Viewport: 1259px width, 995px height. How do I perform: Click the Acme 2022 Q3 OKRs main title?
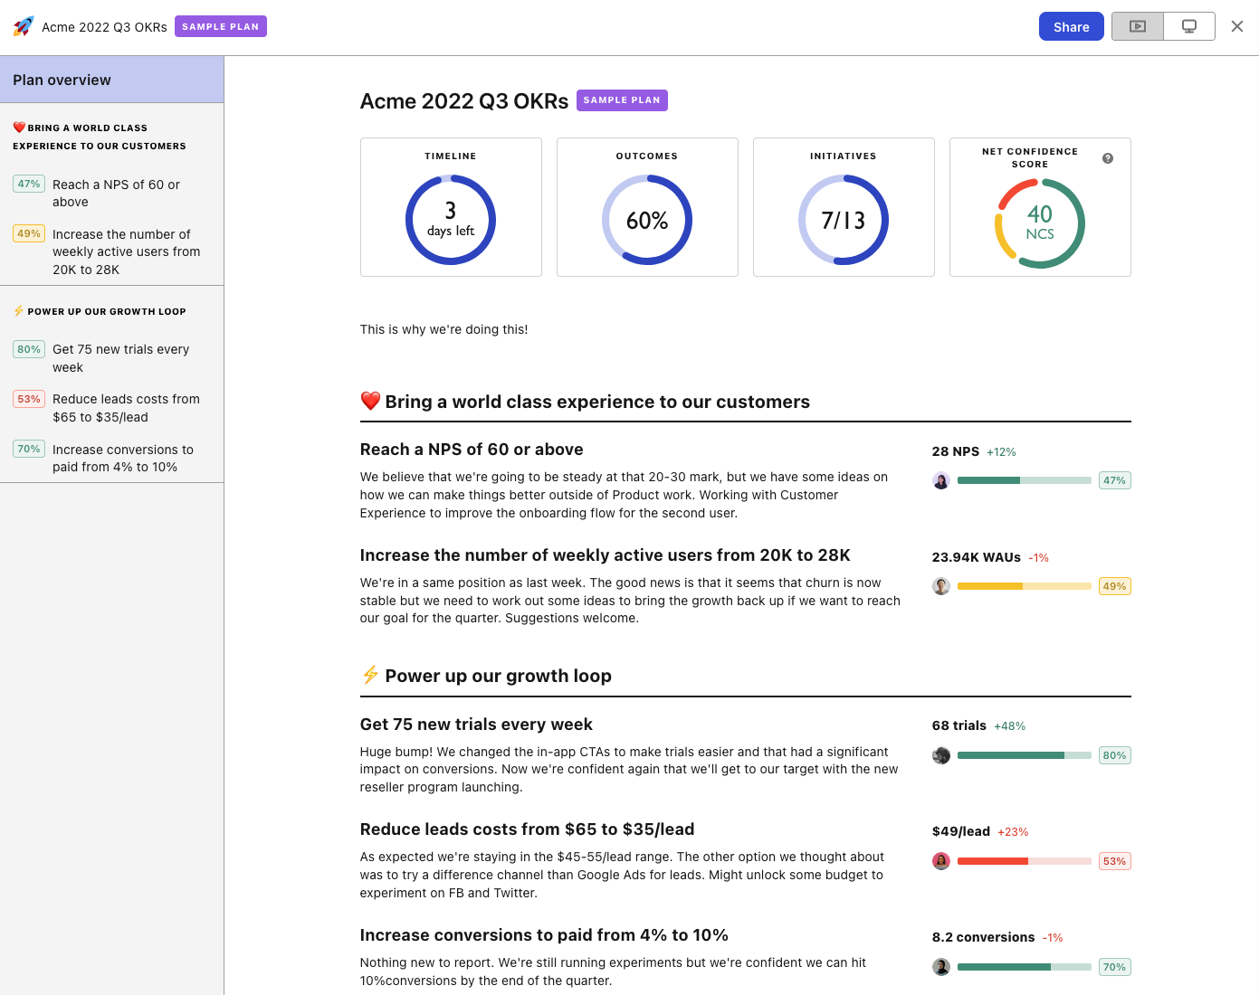(464, 101)
